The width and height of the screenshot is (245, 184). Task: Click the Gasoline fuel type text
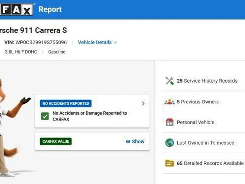57,52
